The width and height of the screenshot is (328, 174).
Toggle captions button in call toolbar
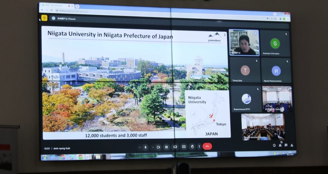click(x=167, y=147)
